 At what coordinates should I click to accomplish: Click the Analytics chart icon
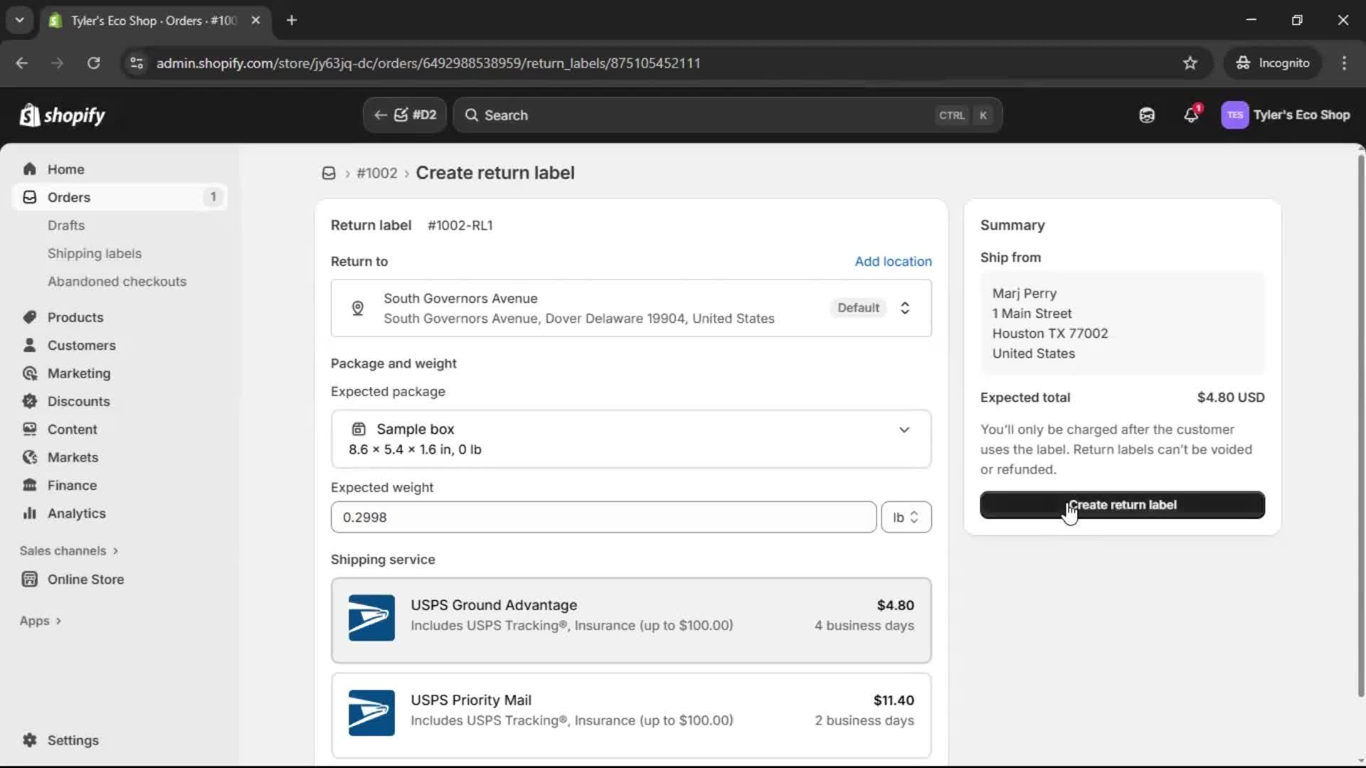pyautogui.click(x=28, y=513)
